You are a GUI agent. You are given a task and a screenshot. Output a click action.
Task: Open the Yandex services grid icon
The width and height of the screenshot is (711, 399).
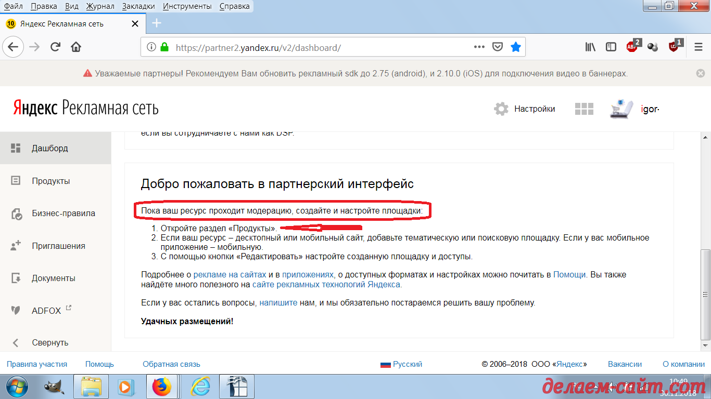click(x=584, y=109)
